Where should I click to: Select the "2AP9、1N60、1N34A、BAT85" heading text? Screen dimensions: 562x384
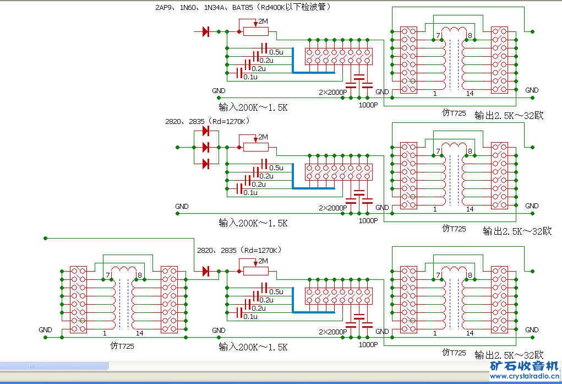click(x=204, y=7)
